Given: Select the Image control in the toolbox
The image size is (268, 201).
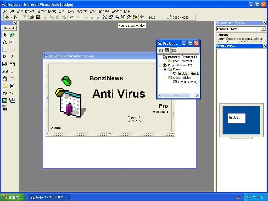Looking at the screenshot, I should pyautogui.click(x=5, y=101).
